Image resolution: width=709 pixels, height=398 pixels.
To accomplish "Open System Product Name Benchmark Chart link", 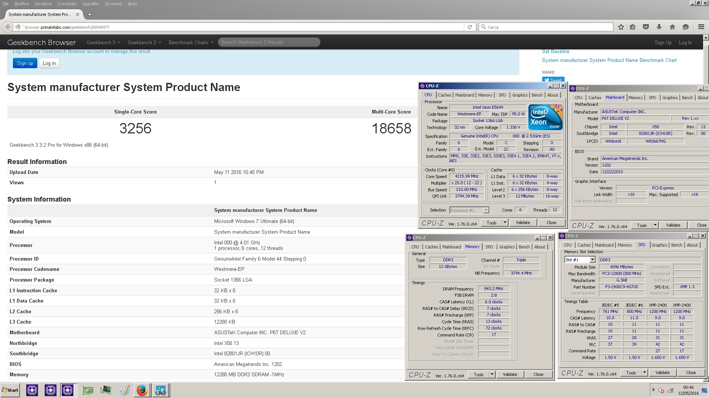I will 609,60.
